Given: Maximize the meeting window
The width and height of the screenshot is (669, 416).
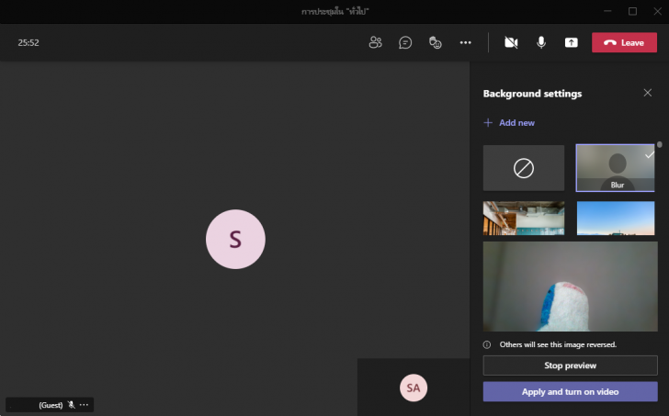Looking at the screenshot, I should 633,12.
